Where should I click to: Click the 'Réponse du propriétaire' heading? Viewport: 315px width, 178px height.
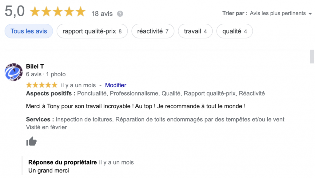pos(62,162)
